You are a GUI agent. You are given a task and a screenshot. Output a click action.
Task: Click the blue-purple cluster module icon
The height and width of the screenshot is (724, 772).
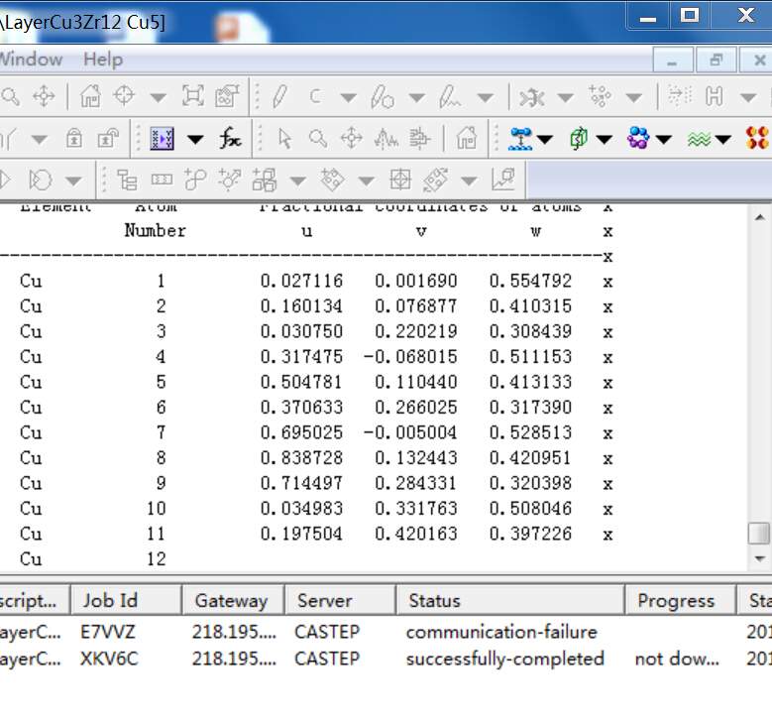[x=638, y=138]
